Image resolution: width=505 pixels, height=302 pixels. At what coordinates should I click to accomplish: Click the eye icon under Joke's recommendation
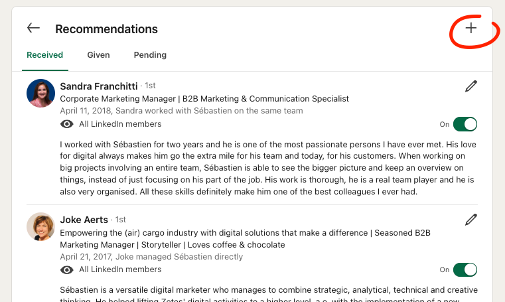tap(66, 269)
